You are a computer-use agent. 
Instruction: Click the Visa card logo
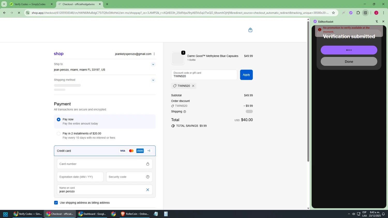(123, 151)
